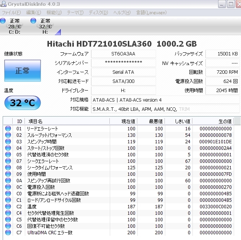Click status icon for C7 UltraDMA CRC エラー数
The image size is (241, 240).
click(8, 232)
